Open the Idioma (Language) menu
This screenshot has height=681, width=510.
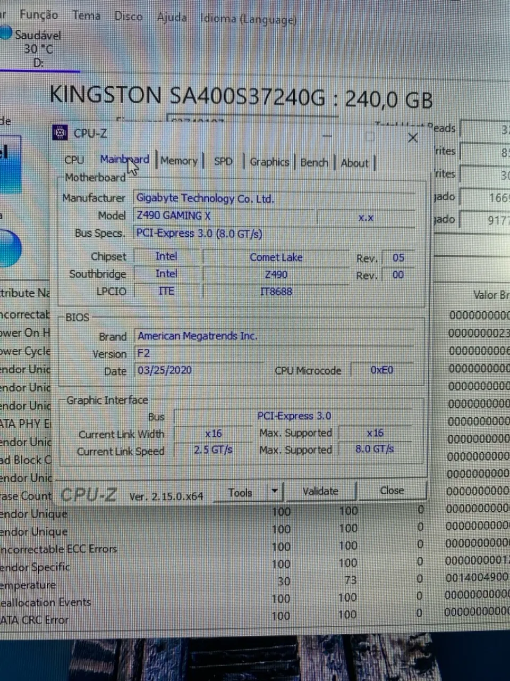(248, 20)
